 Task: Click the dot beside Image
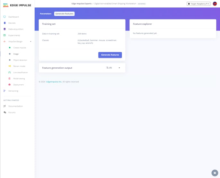click(10, 54)
